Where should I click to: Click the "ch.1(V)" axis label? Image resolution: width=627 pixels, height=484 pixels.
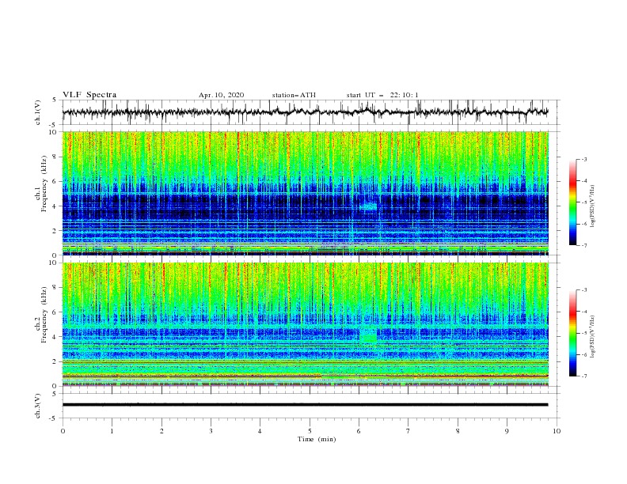38,112
